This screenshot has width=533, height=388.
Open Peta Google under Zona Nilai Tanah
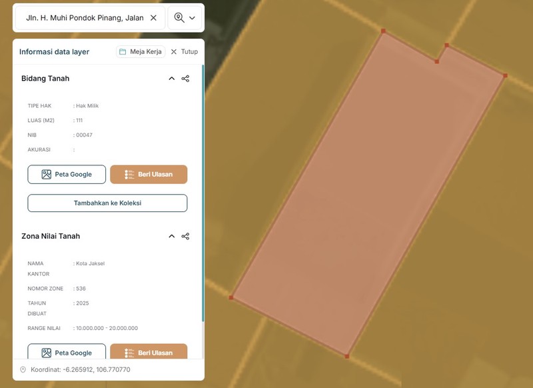(x=67, y=353)
